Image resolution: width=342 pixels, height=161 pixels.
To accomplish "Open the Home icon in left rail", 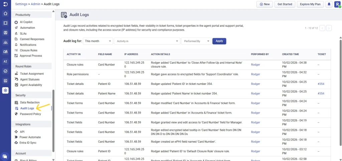I will pos(5,13).
